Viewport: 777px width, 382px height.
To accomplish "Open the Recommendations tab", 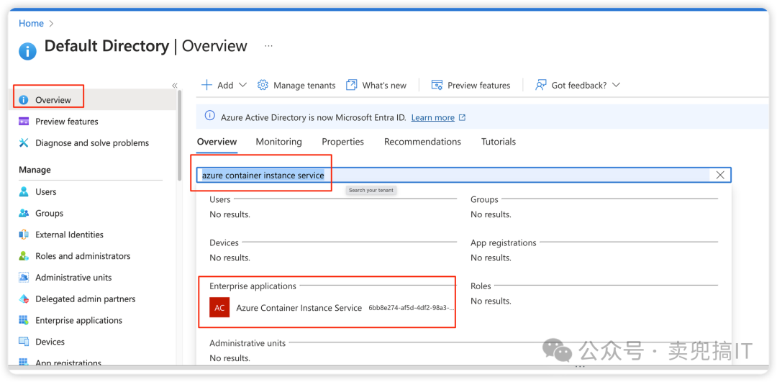I will pos(423,142).
